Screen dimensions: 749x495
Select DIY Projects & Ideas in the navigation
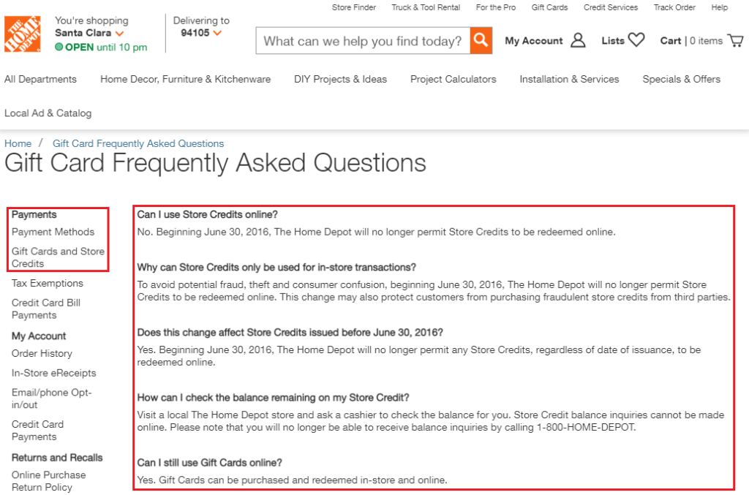(340, 79)
